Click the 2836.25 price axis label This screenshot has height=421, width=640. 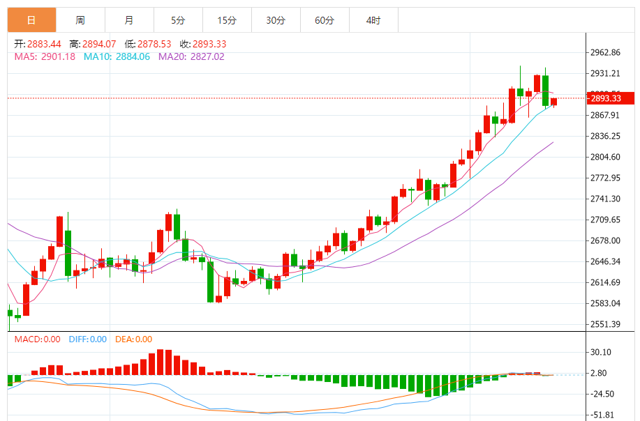pyautogui.click(x=605, y=136)
